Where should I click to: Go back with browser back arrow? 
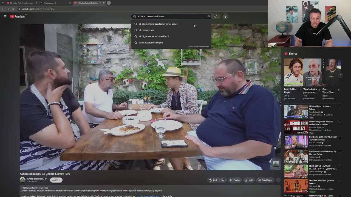(3, 9)
